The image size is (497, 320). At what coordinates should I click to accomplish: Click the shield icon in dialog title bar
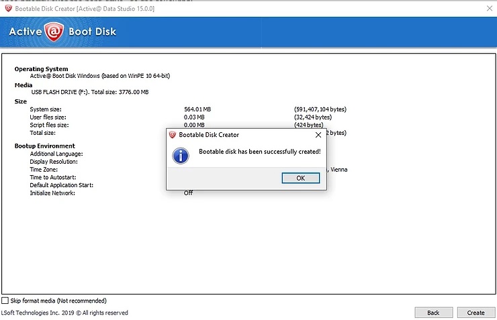pyautogui.click(x=173, y=135)
